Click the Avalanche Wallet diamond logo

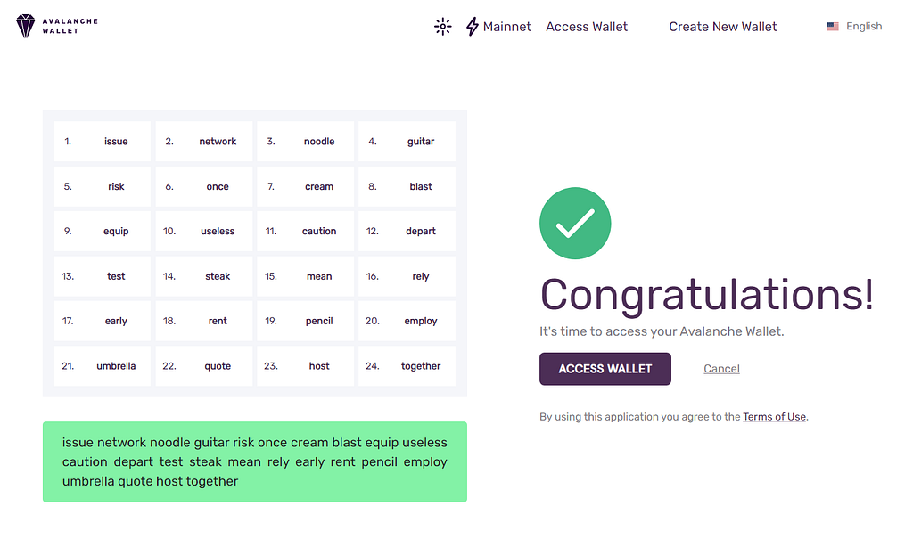pos(26,26)
